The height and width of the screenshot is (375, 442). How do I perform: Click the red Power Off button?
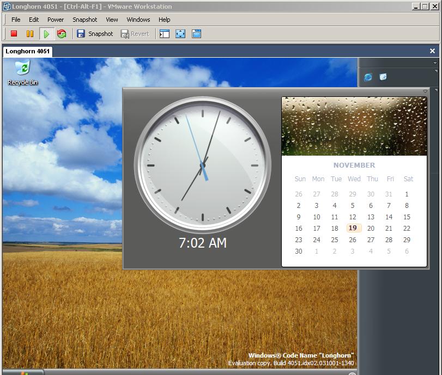(14, 34)
